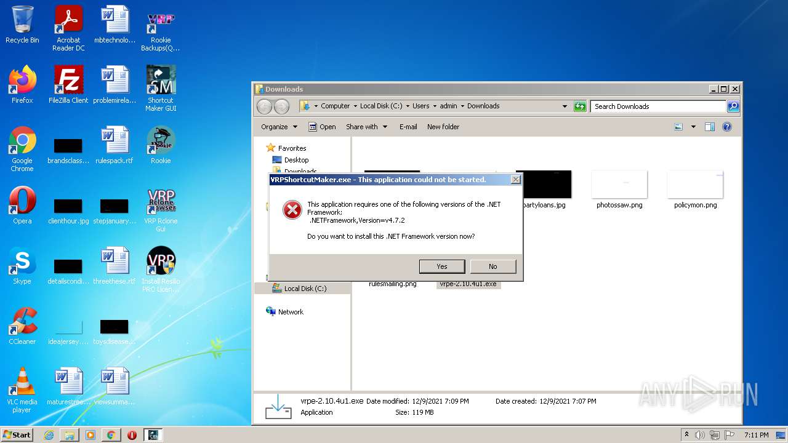Image resolution: width=788 pixels, height=443 pixels.
Task: Select clienthour.jpg on the desktop
Action: 68,210
